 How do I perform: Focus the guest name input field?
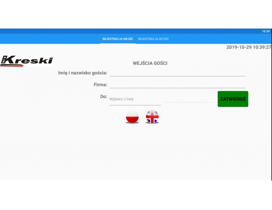click(x=177, y=73)
